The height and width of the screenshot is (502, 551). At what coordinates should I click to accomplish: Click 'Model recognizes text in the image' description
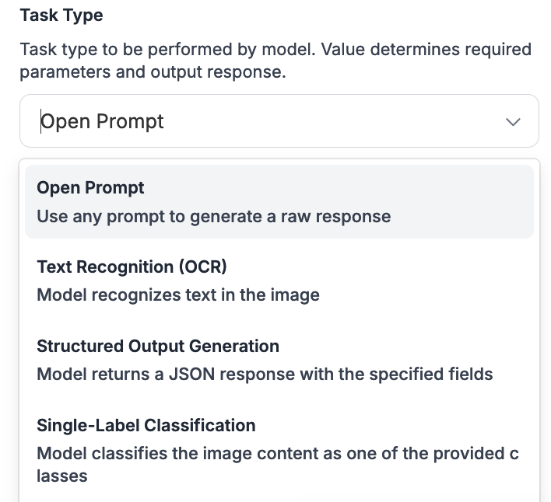tap(178, 295)
